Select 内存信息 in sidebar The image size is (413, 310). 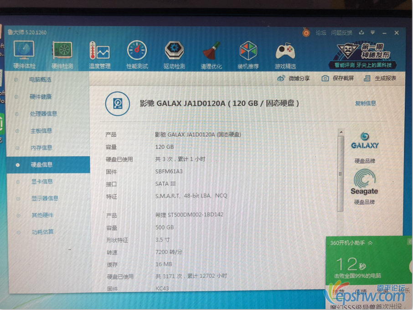point(41,148)
